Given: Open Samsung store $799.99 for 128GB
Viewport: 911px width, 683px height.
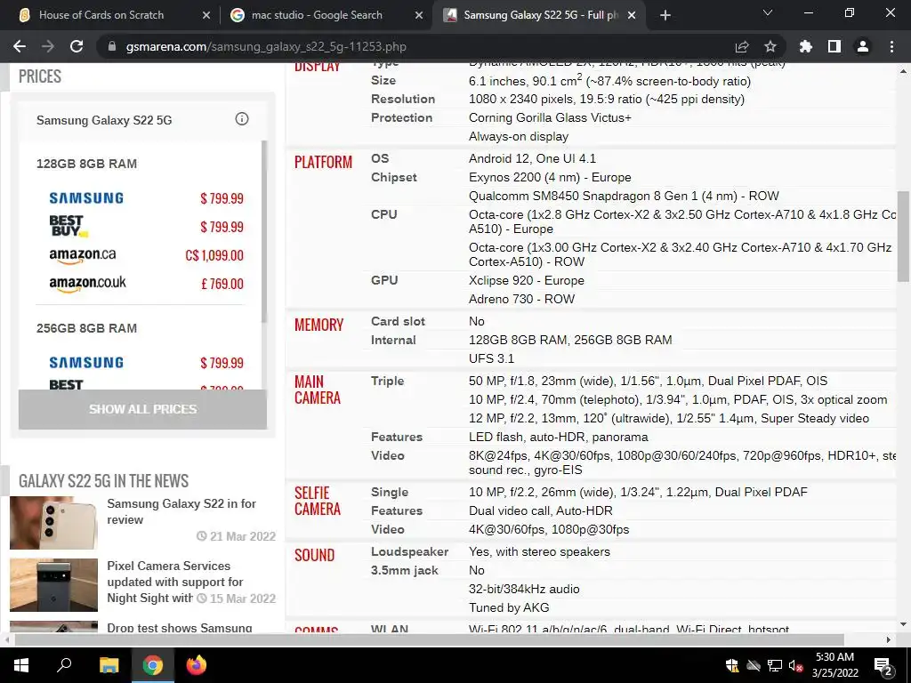Looking at the screenshot, I should [147, 198].
